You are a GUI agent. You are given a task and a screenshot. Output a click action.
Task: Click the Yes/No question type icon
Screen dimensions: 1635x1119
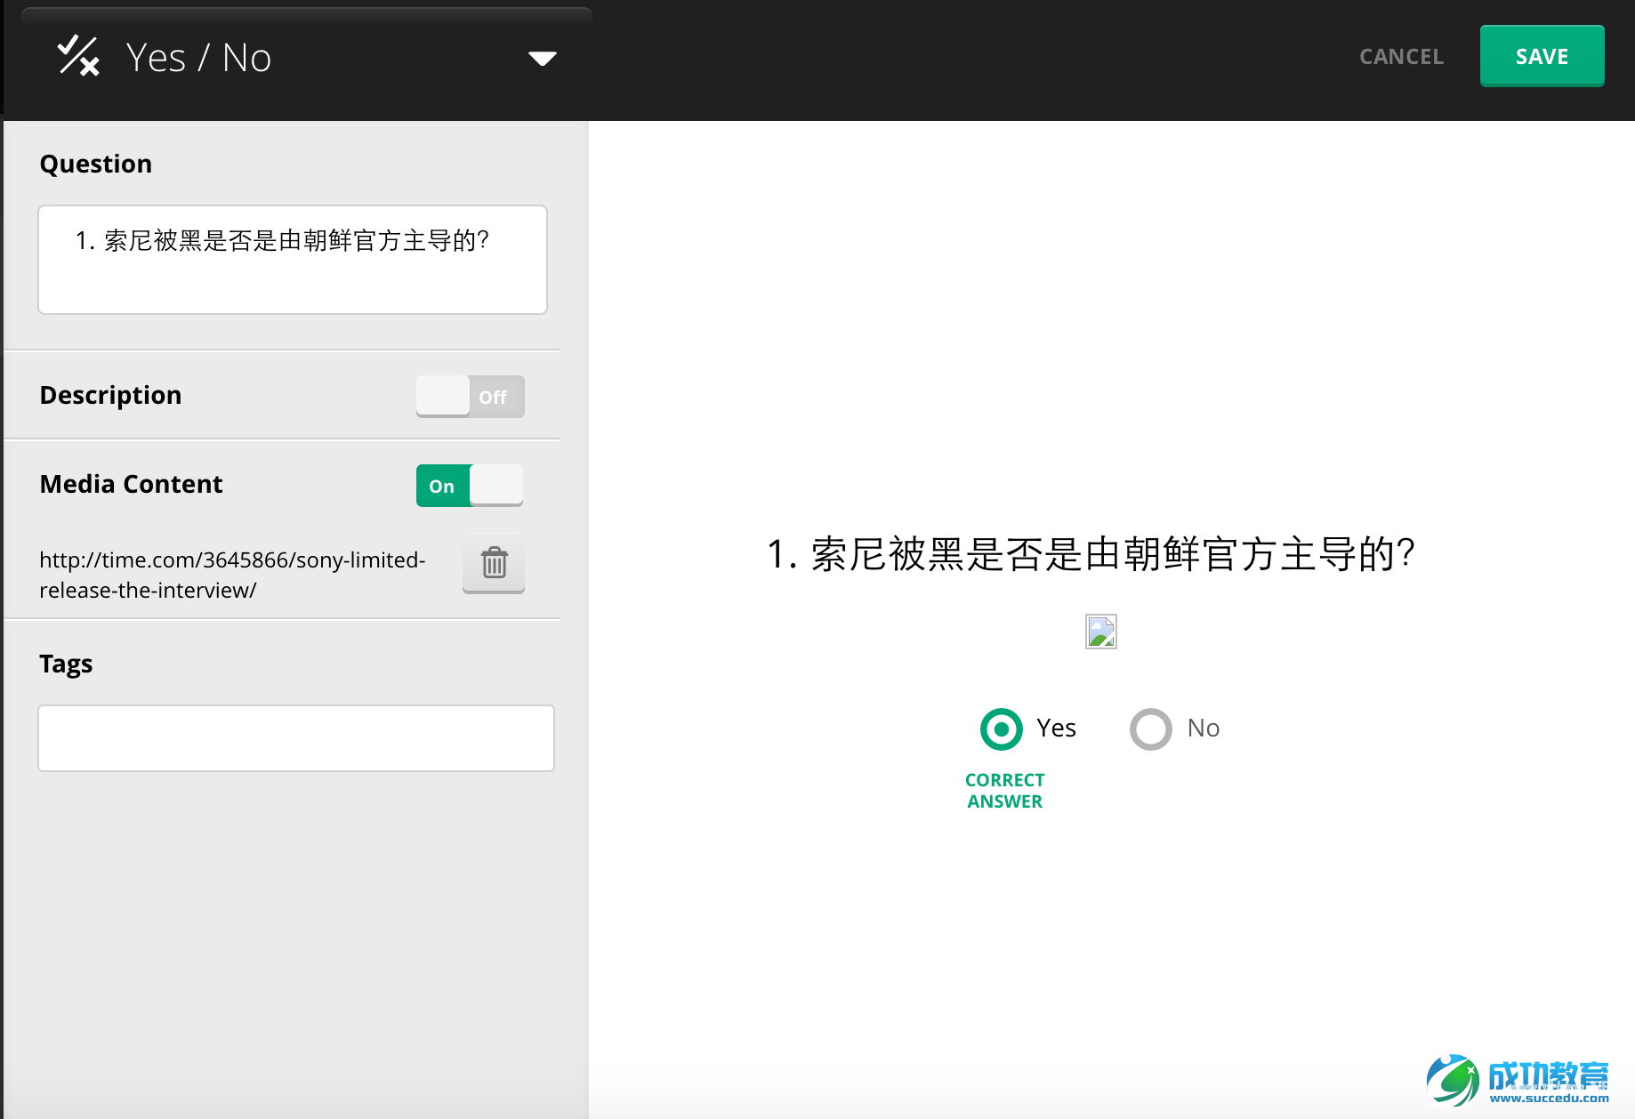(x=77, y=56)
